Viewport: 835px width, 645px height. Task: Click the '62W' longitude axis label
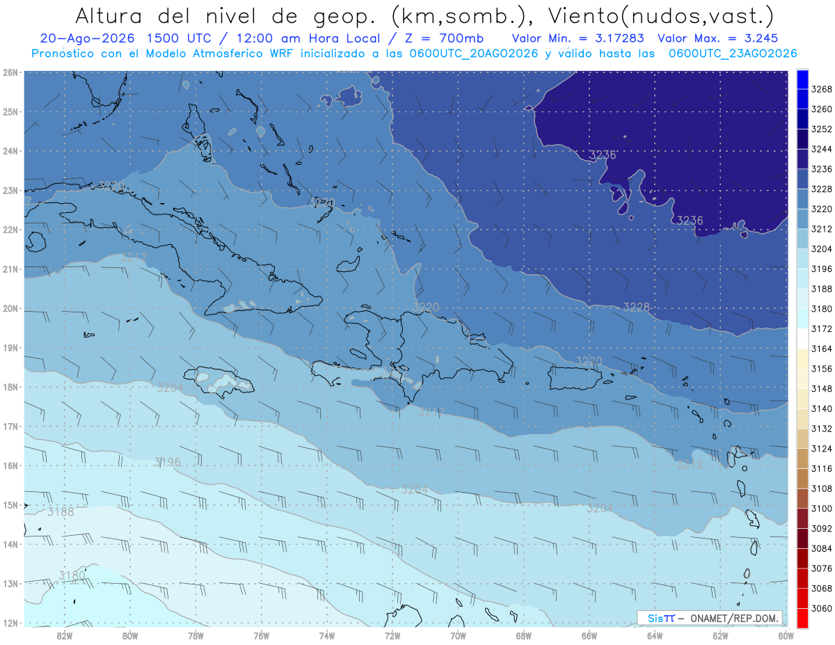(x=720, y=635)
